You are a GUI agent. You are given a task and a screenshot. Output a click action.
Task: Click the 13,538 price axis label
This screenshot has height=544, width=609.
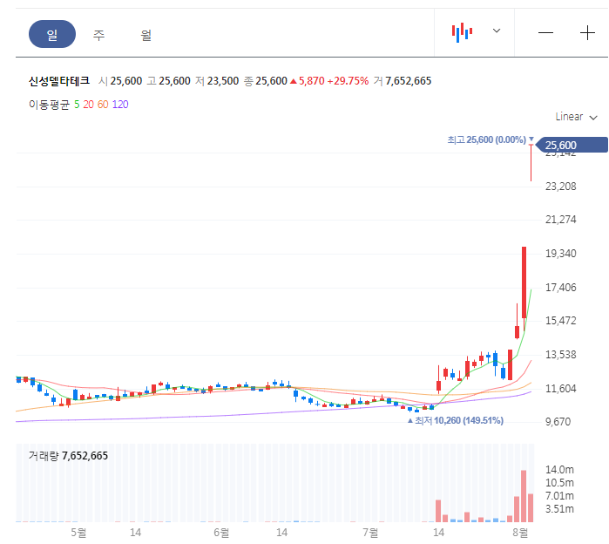click(560, 354)
